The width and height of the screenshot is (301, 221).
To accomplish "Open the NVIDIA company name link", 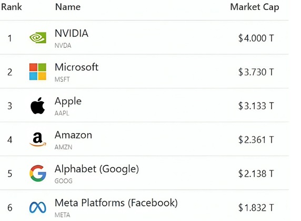I will pos(72,33).
